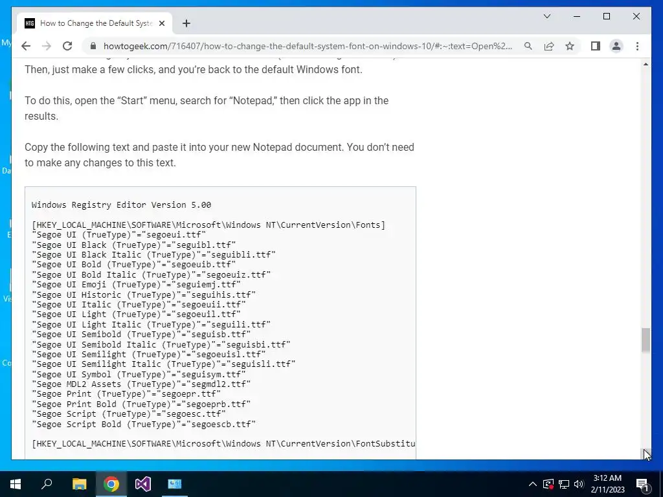Bookmark this page with the star
Image resolution: width=663 pixels, height=497 pixels.
pyautogui.click(x=570, y=46)
